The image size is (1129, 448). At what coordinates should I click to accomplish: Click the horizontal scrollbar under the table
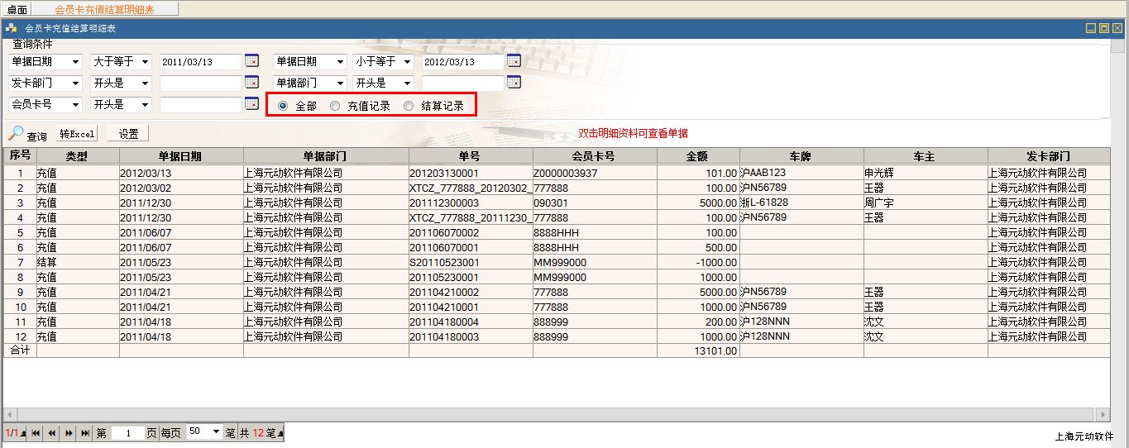556,414
